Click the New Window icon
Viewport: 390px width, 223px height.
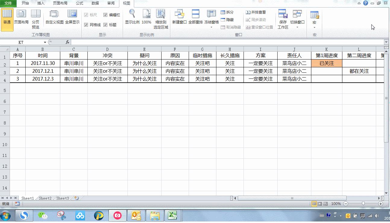pos(179,17)
